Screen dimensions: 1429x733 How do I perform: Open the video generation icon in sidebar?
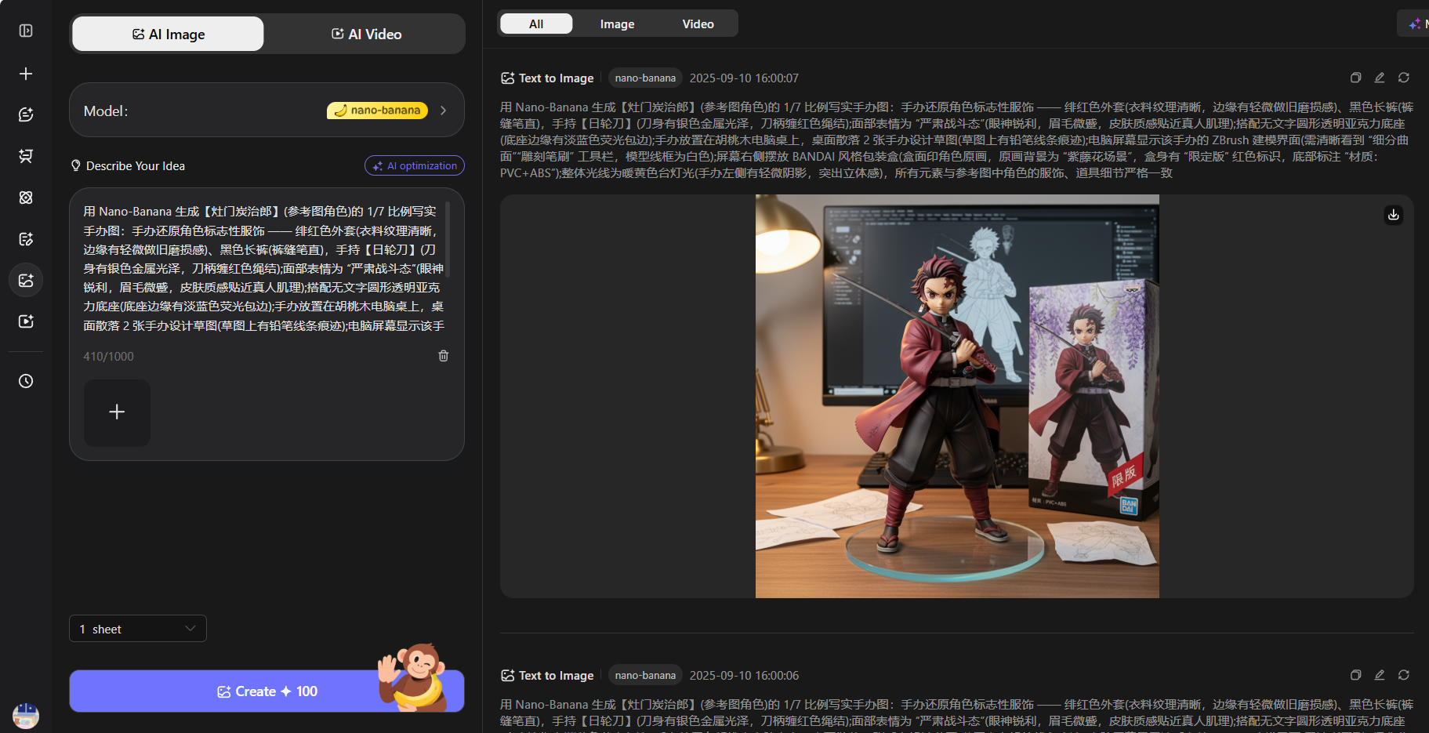26,321
